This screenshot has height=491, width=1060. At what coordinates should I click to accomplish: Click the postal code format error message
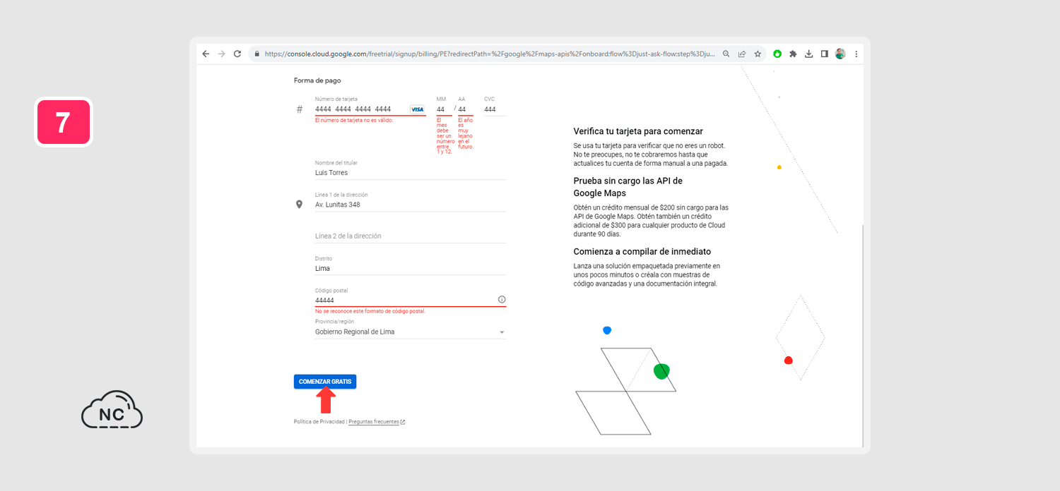click(370, 311)
